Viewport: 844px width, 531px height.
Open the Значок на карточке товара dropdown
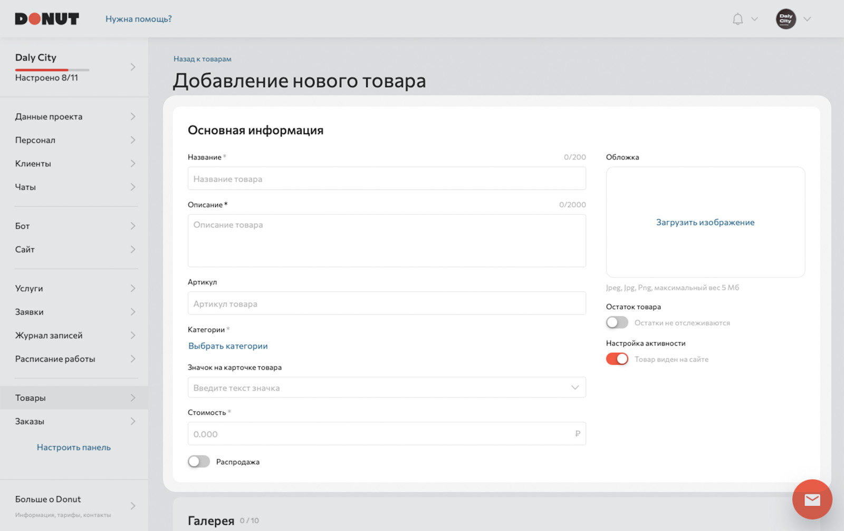387,387
